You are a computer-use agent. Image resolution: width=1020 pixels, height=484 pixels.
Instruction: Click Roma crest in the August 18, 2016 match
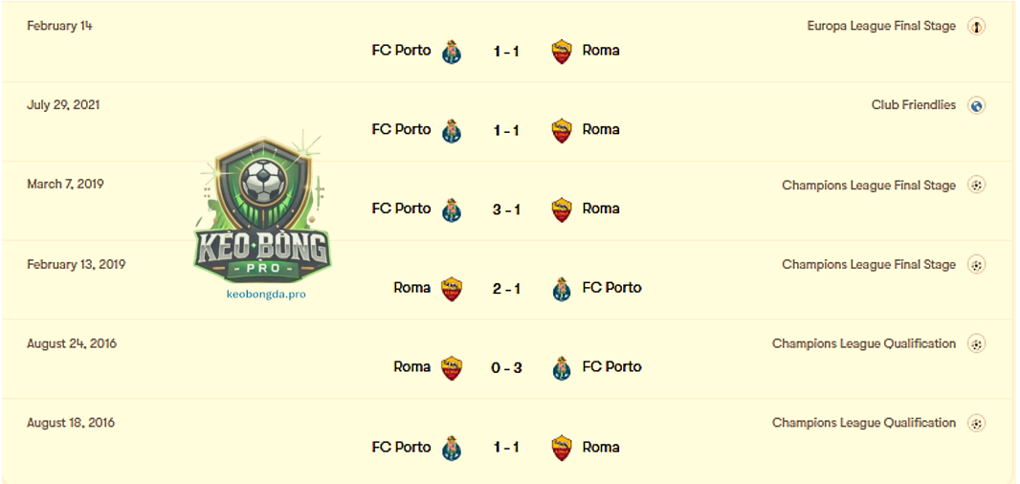click(562, 449)
